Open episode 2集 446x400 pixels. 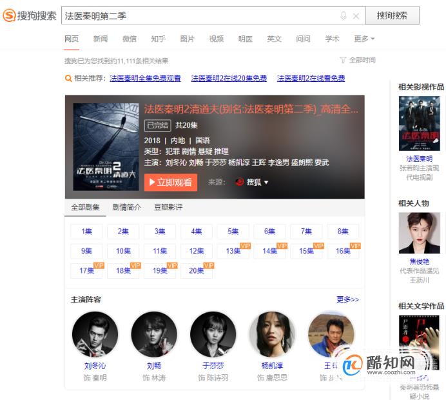coord(123,232)
